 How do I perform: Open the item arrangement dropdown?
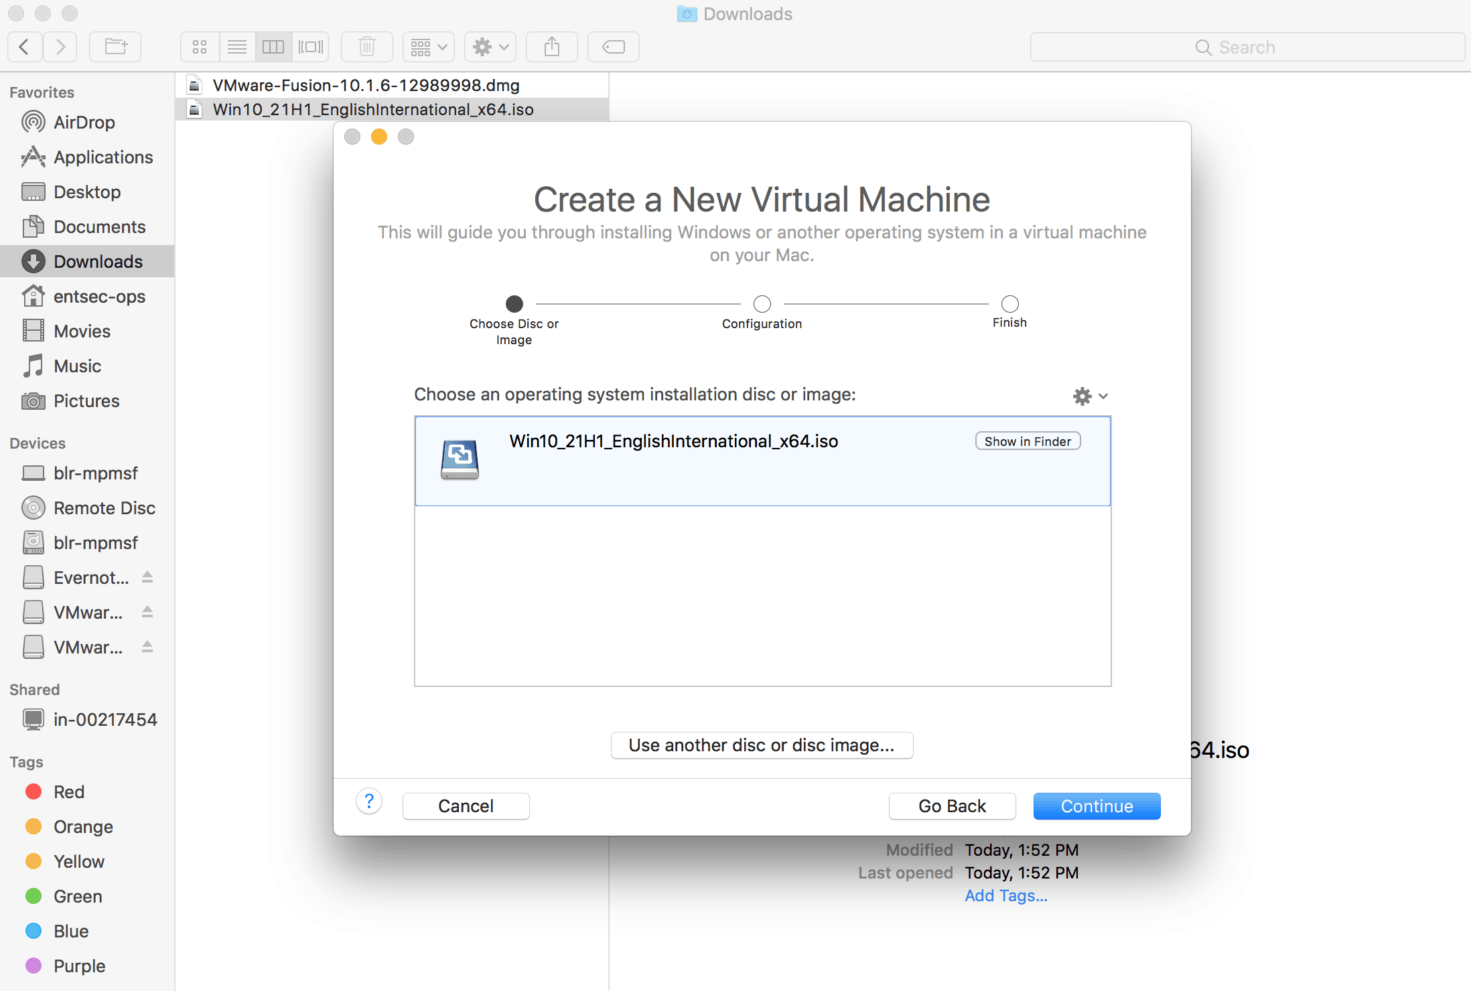coord(429,47)
